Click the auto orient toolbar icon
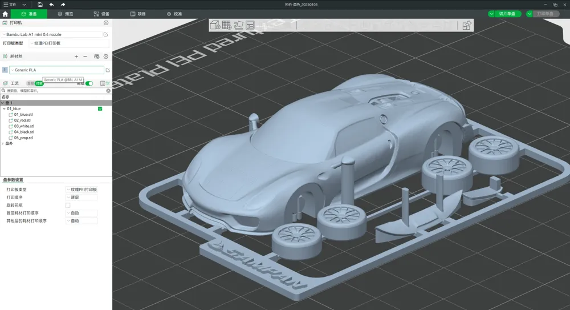This screenshot has height=310, width=570. click(x=238, y=25)
